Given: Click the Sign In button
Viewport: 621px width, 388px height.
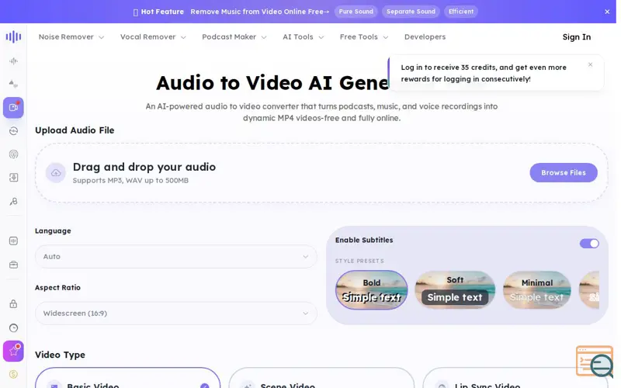Looking at the screenshot, I should pos(577,36).
